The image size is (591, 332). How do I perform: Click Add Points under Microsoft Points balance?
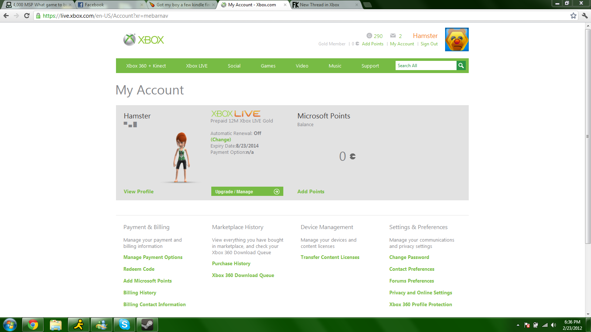tap(311, 191)
